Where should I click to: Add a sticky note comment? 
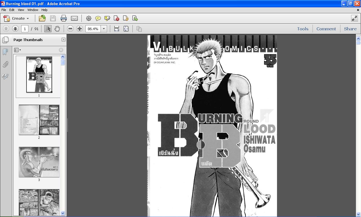pyautogui.click(x=98, y=18)
